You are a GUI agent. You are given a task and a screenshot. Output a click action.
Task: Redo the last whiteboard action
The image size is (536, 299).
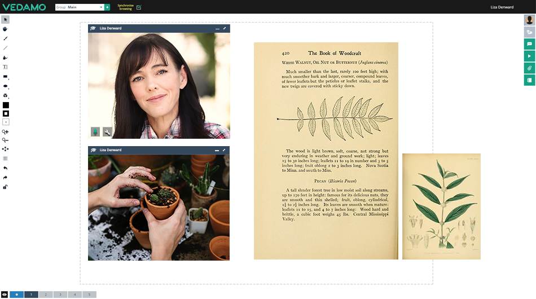click(5, 178)
